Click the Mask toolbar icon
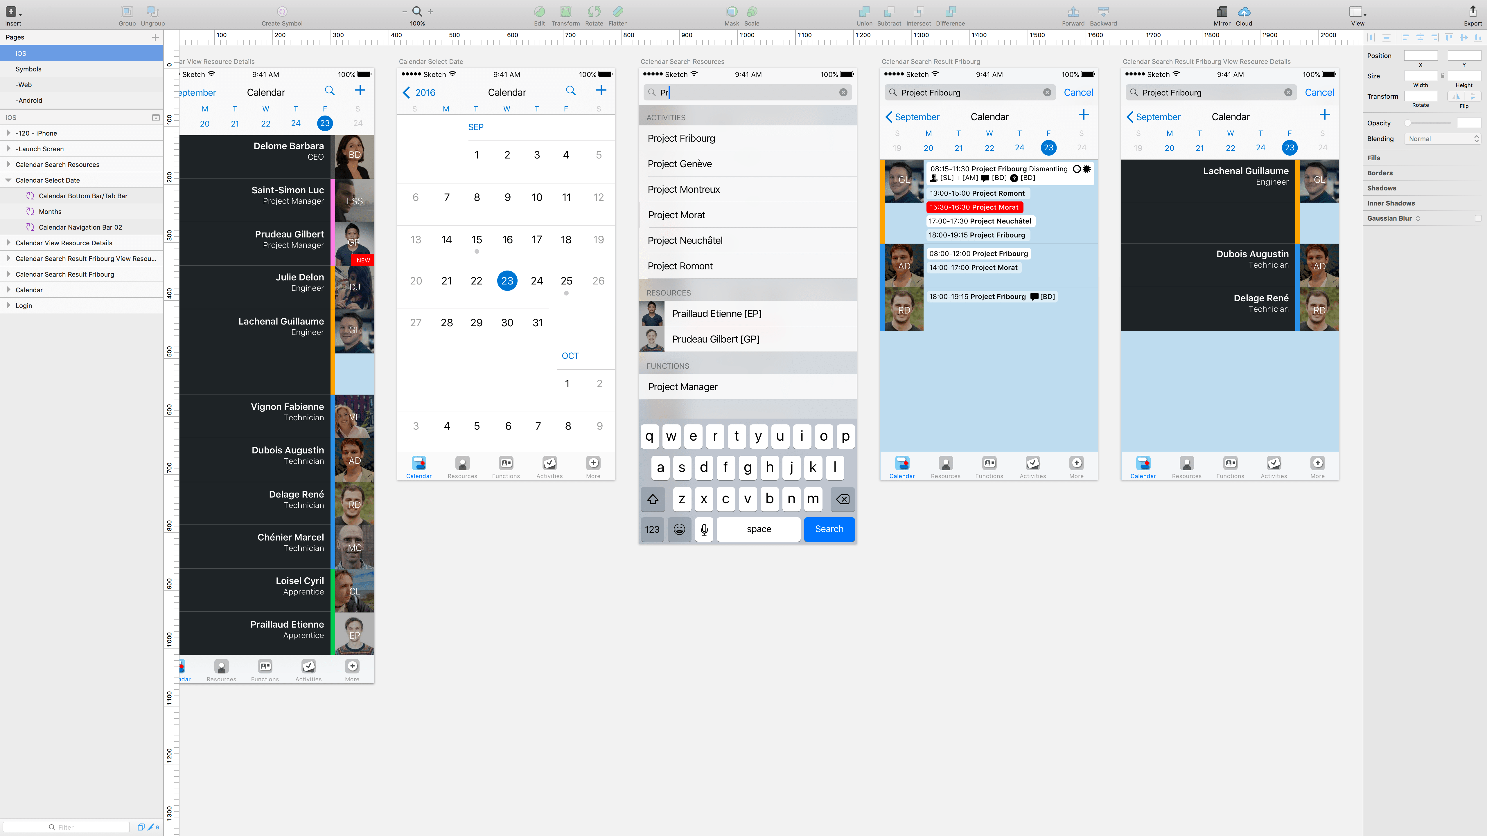The image size is (1487, 836). click(731, 12)
